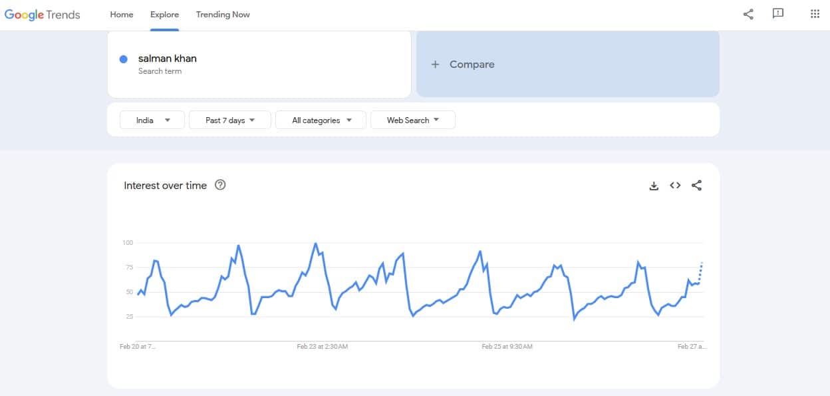Click the Google Trends logo

click(43, 15)
